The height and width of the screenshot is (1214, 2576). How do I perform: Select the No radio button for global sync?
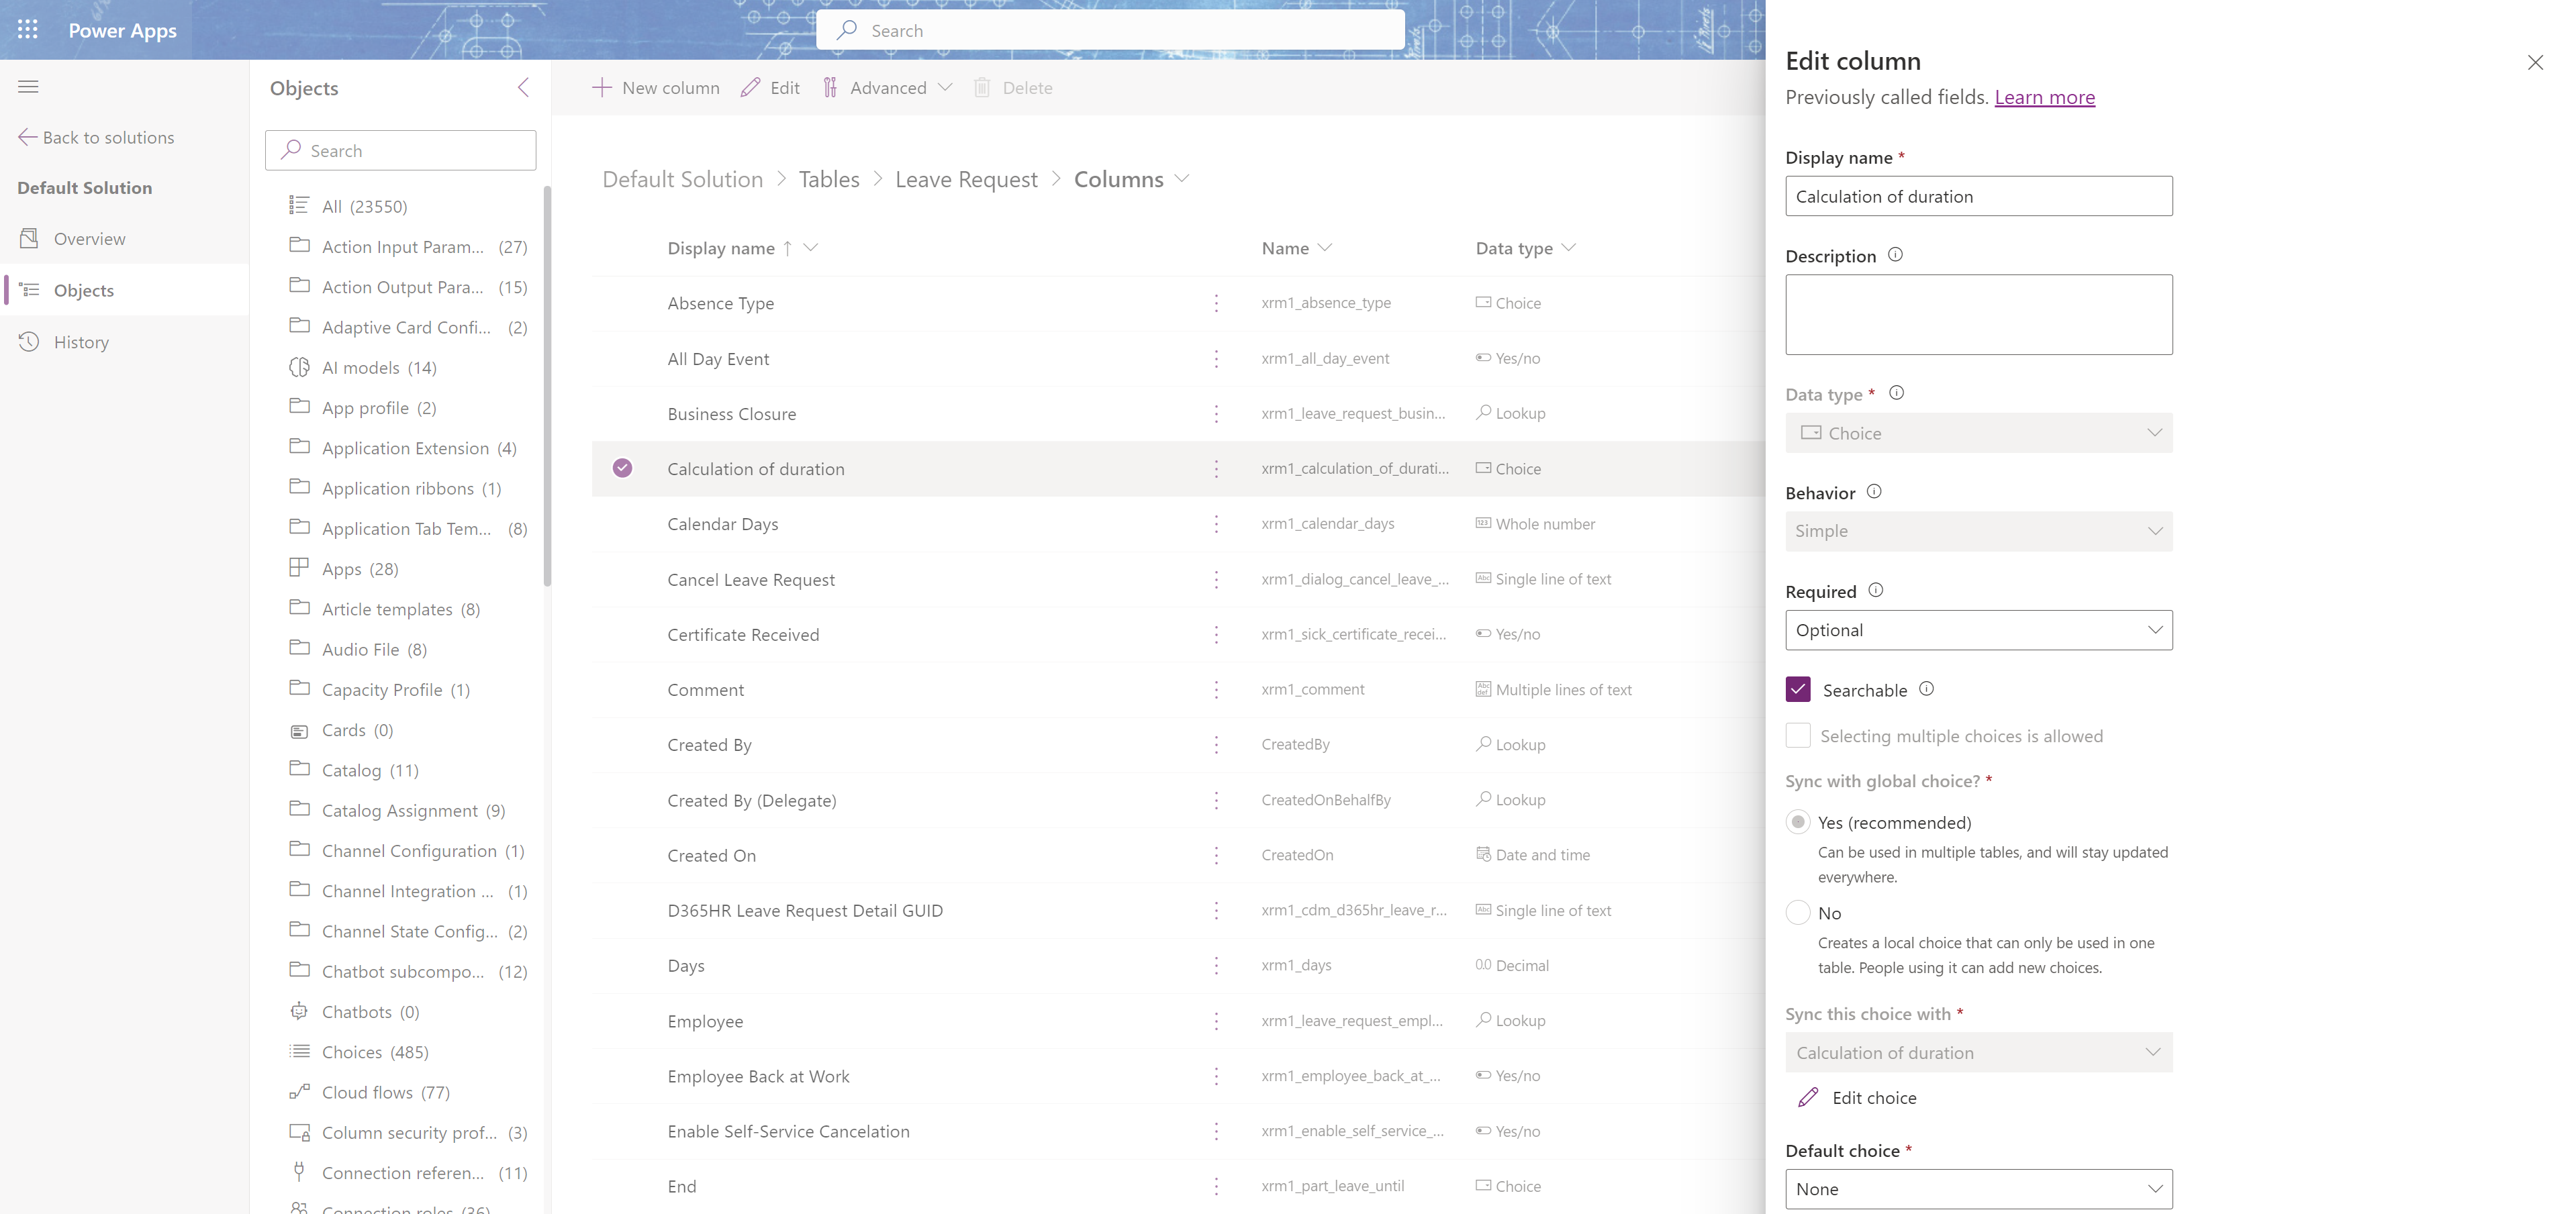[x=1798, y=912]
